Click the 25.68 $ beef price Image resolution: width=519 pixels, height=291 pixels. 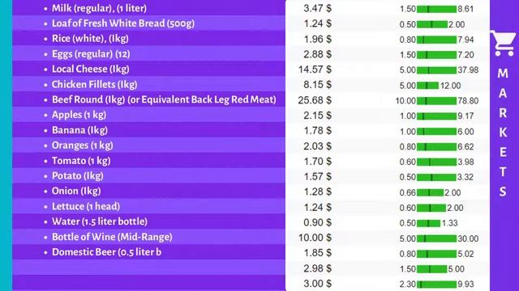(315, 100)
